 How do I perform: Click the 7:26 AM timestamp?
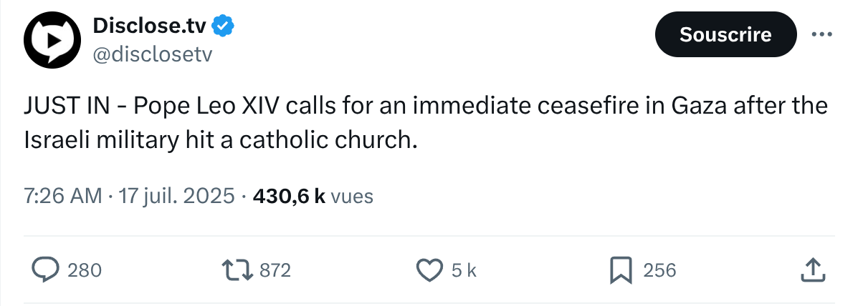(62, 197)
